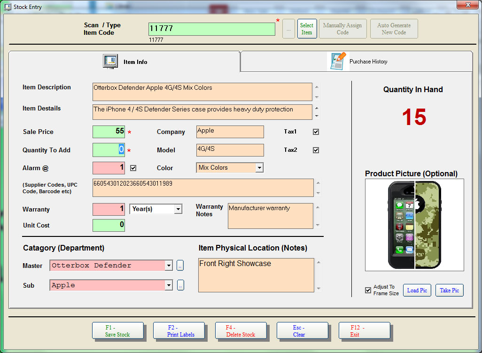
Task: Click Item Description scroll up arrow
Action: tap(317, 87)
